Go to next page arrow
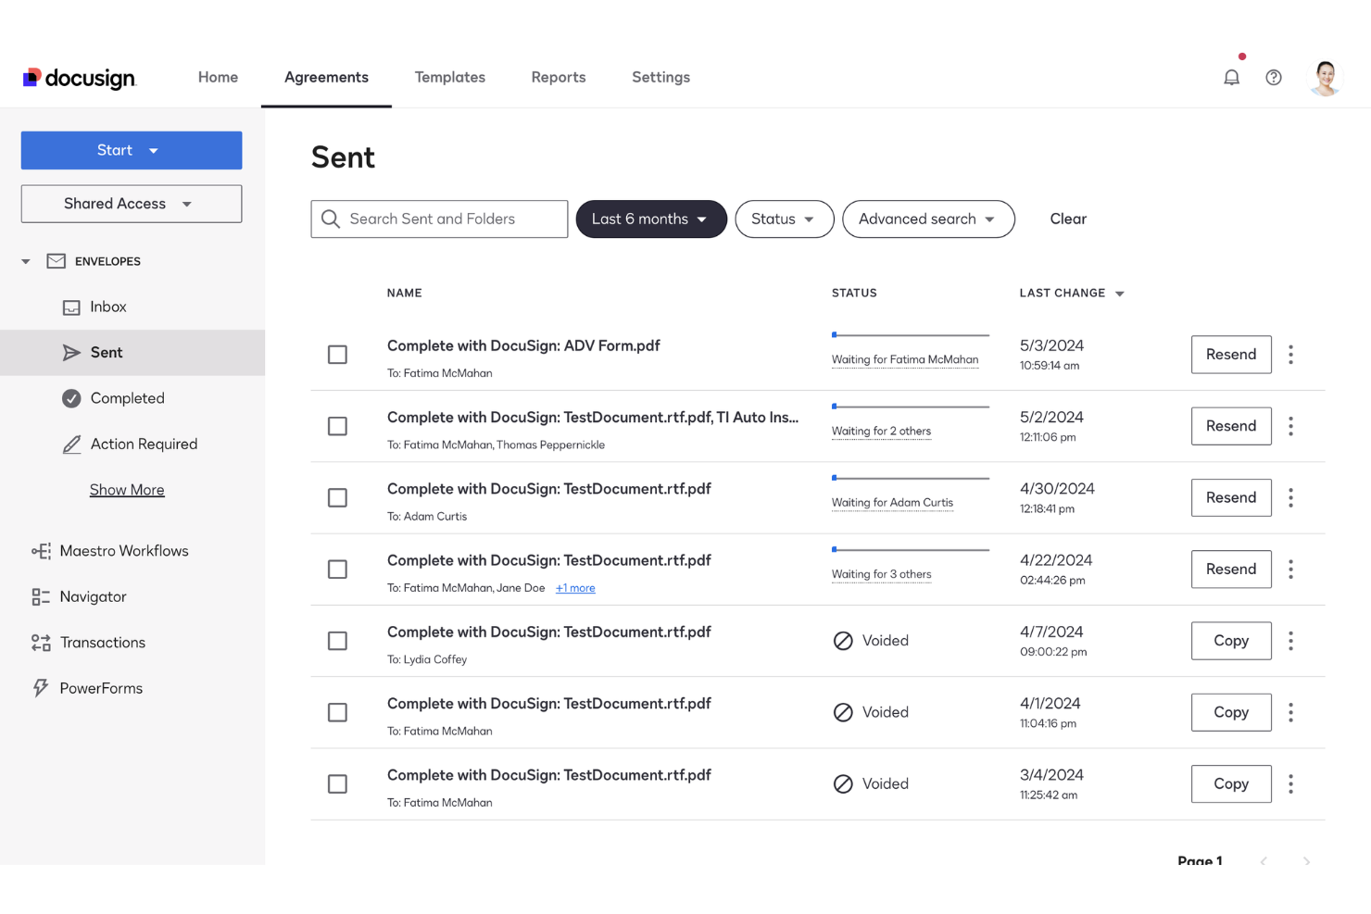Image resolution: width=1371 pixels, height=914 pixels. click(x=1306, y=861)
